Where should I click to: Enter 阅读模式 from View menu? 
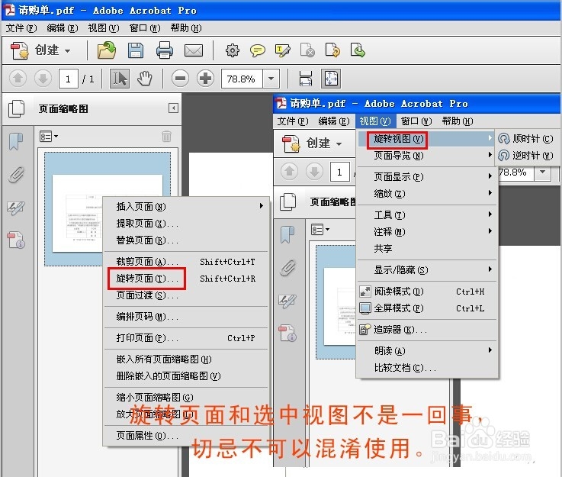coord(426,292)
